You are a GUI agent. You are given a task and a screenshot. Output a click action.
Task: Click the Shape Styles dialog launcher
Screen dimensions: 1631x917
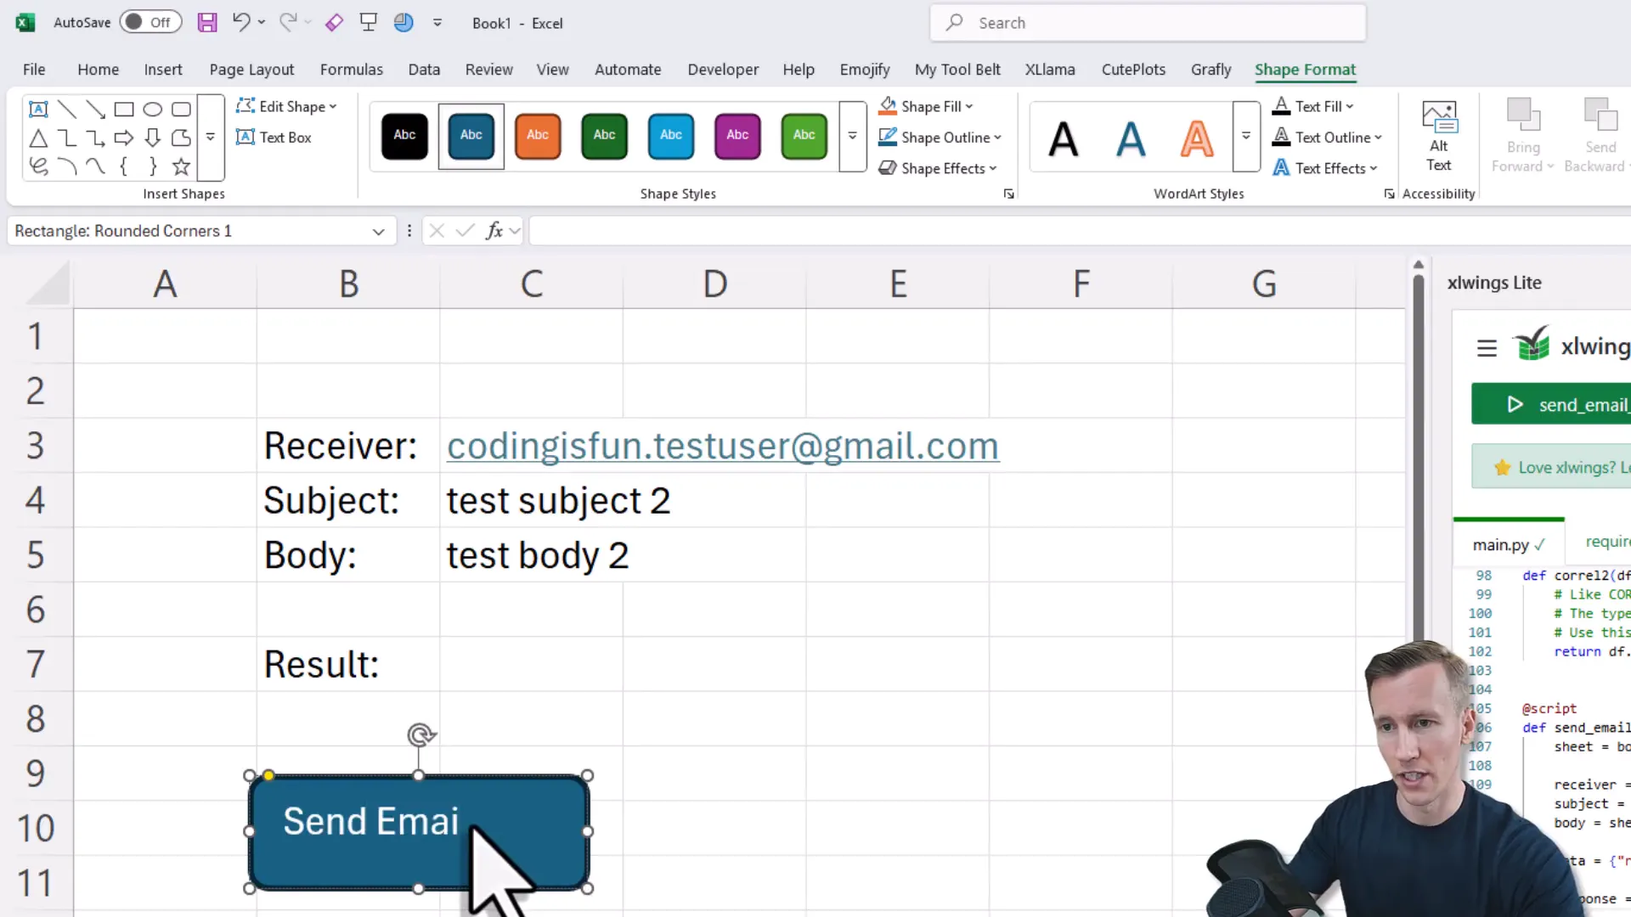(x=1008, y=194)
